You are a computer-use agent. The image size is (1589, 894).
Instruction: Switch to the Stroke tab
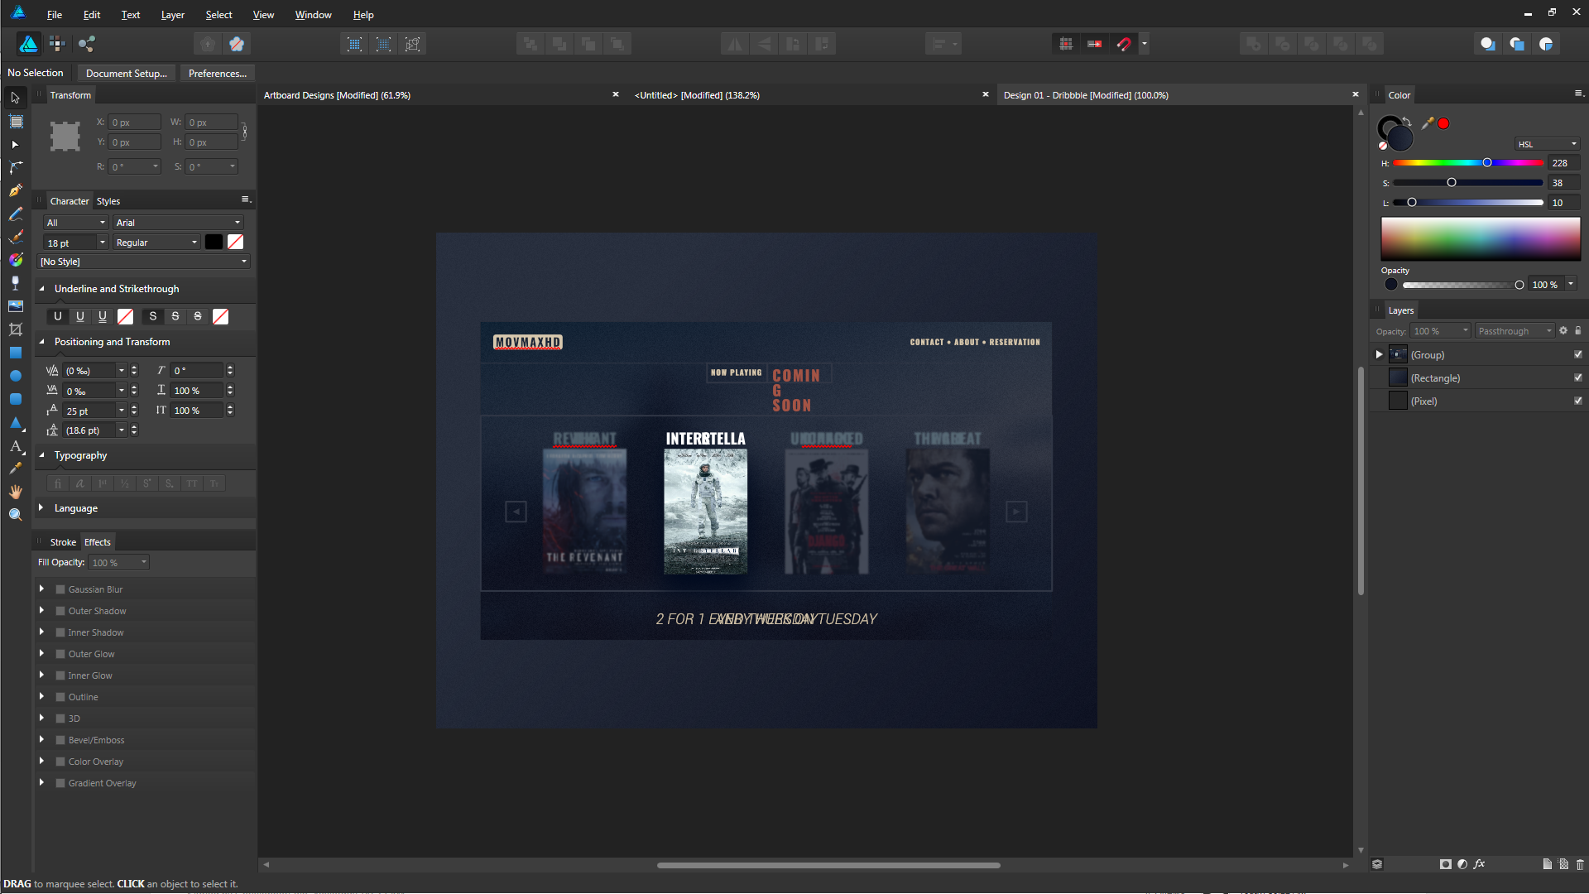(63, 542)
